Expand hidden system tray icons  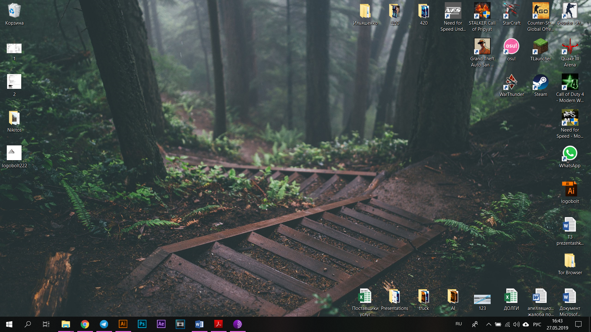(488, 324)
